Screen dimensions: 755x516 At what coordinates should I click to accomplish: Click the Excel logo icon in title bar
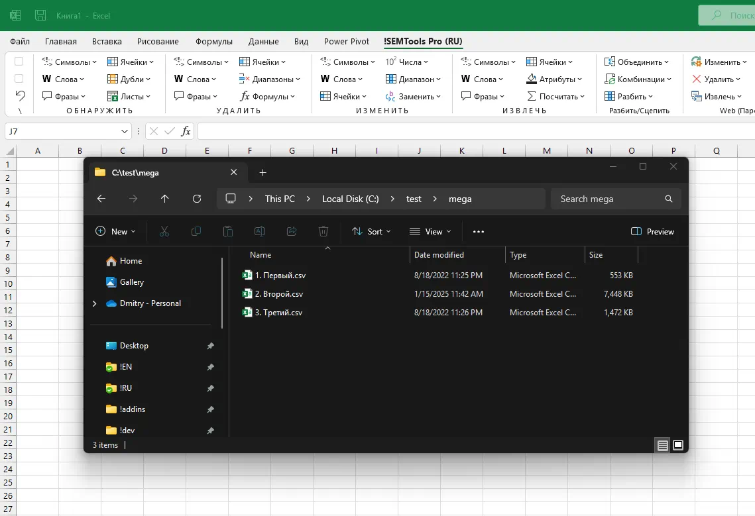(x=15, y=15)
